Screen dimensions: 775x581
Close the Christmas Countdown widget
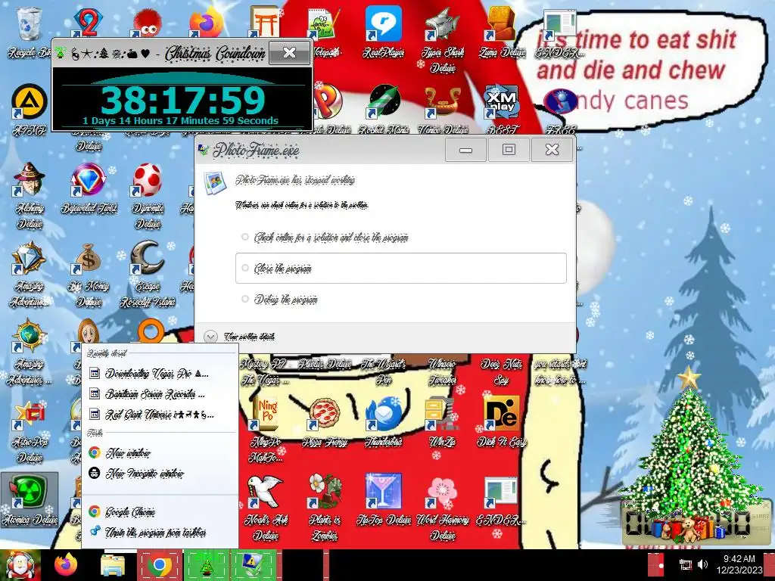click(290, 52)
